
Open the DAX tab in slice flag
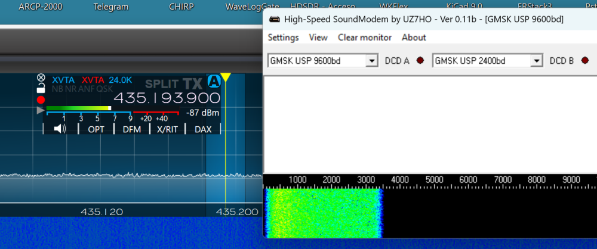coord(203,129)
